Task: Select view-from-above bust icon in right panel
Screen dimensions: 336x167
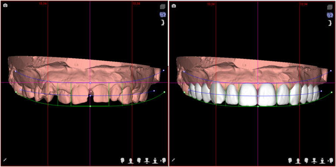Action: click(322, 160)
